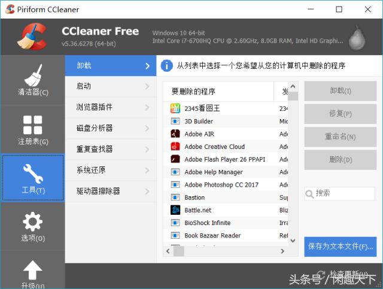Viewport: 383px width, 289px height.
Task: Click the Adobe AIR icon
Action: click(x=175, y=134)
